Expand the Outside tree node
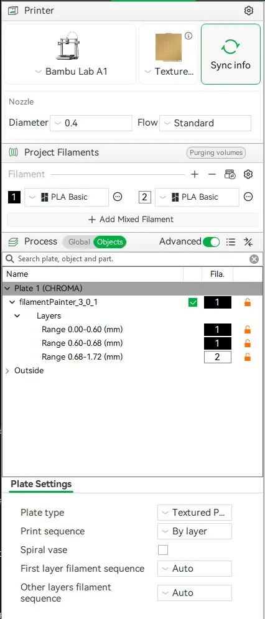 [7, 371]
